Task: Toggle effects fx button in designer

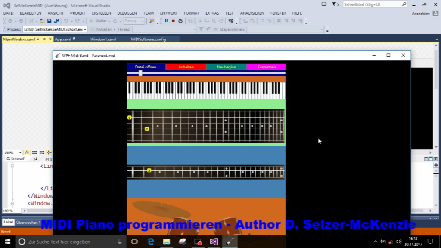Action: click(x=27, y=152)
